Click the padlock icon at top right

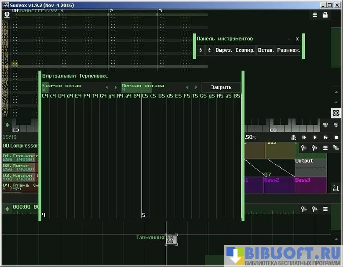pos(325,14)
